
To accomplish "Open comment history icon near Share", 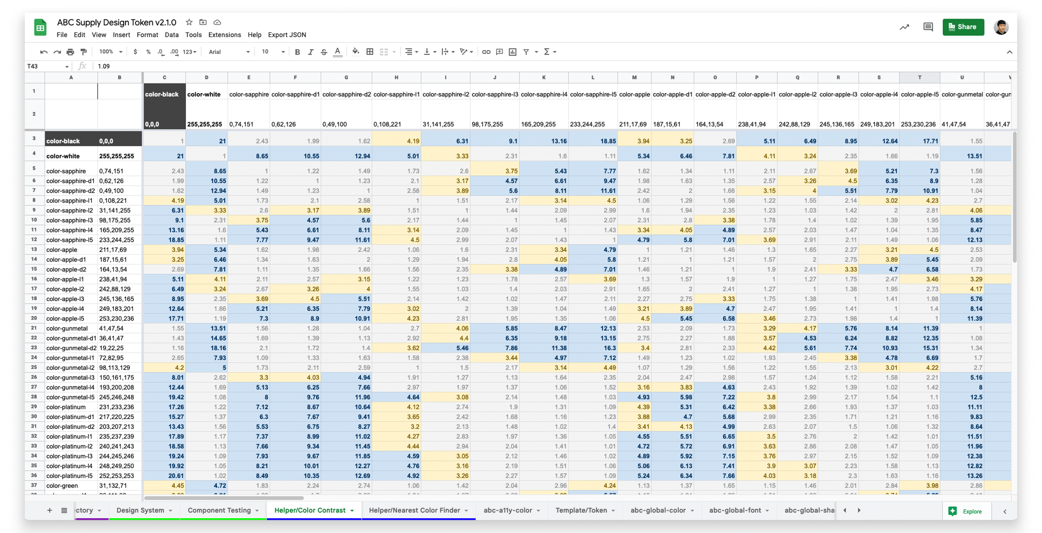I will [928, 27].
